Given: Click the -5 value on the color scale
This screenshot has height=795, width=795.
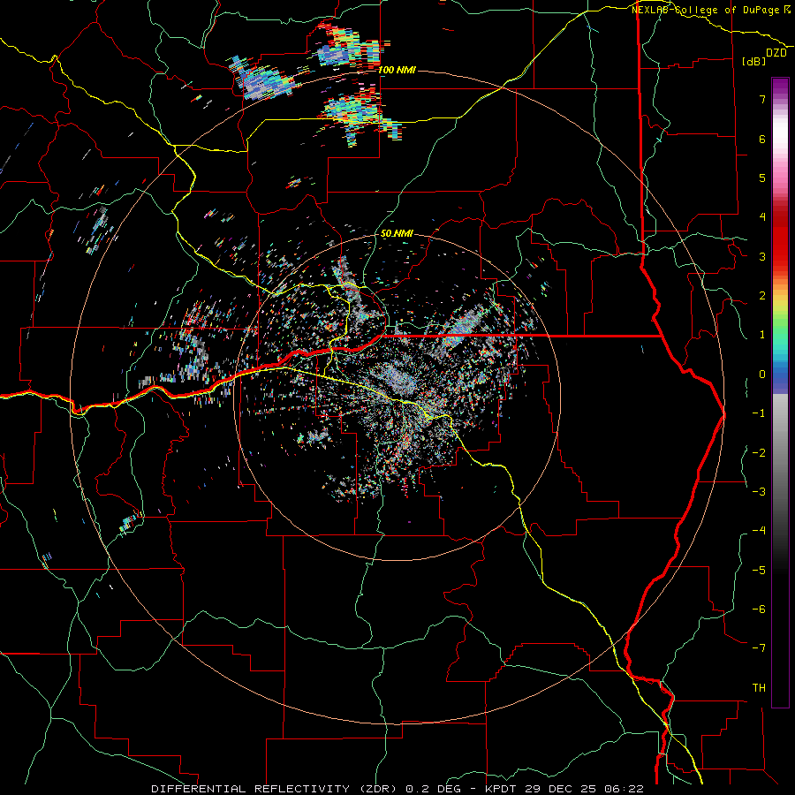Looking at the screenshot, I should pos(759,570).
